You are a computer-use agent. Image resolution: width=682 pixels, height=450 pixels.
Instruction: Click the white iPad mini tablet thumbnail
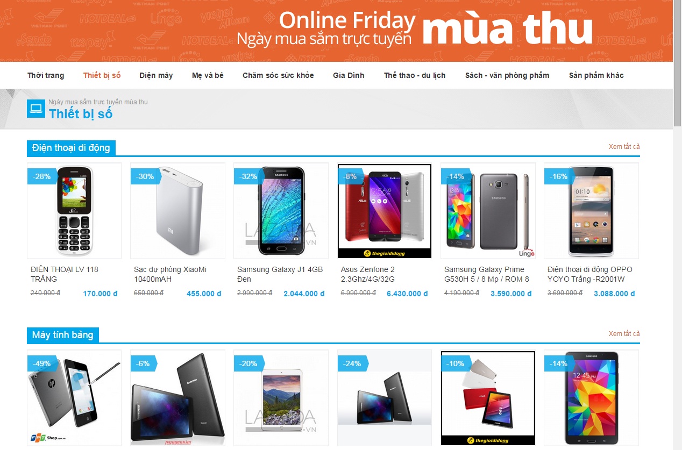(x=281, y=398)
